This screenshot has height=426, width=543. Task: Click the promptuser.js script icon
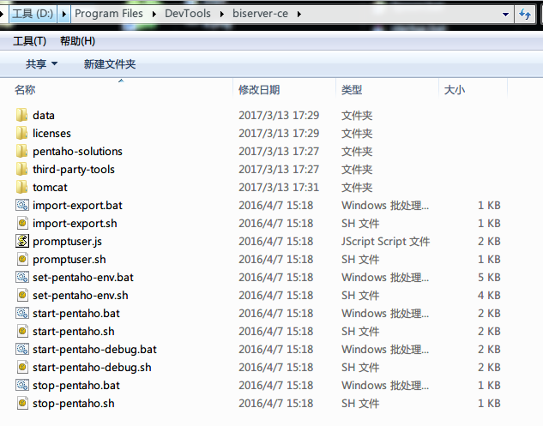pyautogui.click(x=22, y=241)
